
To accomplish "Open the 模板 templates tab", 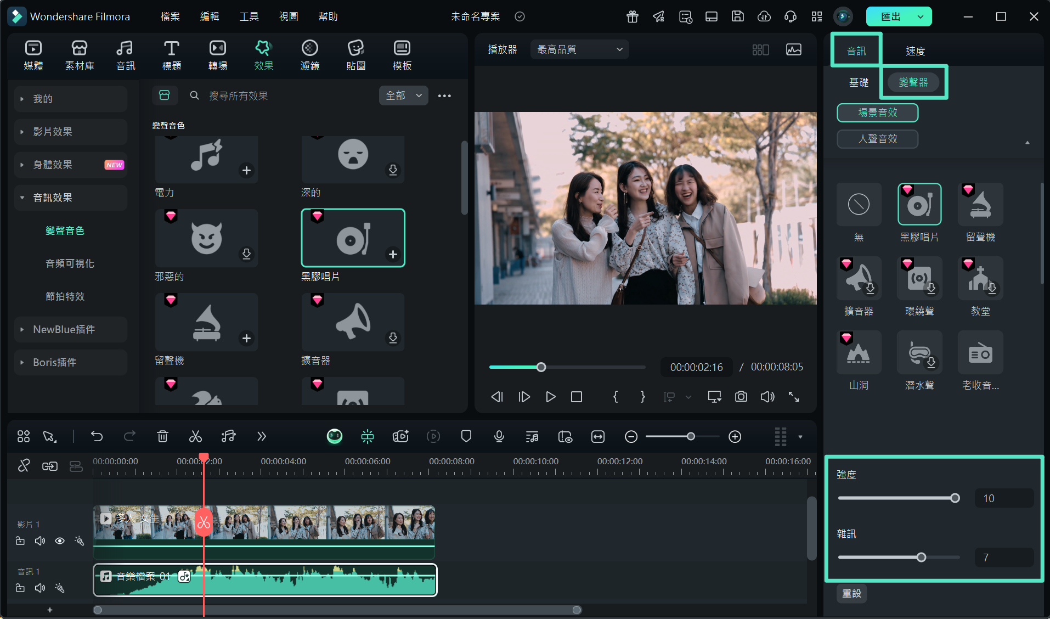I will pyautogui.click(x=402, y=55).
